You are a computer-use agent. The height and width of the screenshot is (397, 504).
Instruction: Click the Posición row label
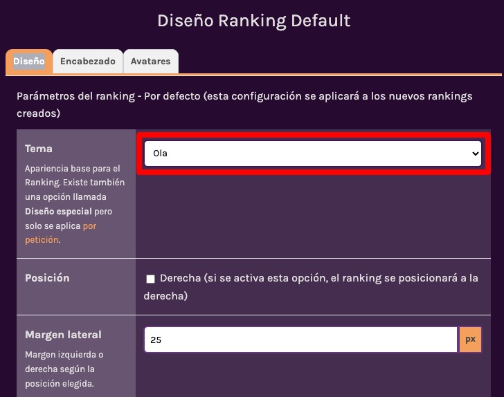[47, 278]
